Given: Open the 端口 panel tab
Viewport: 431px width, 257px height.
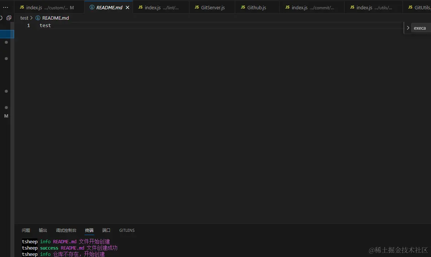Looking at the screenshot, I should (106, 230).
